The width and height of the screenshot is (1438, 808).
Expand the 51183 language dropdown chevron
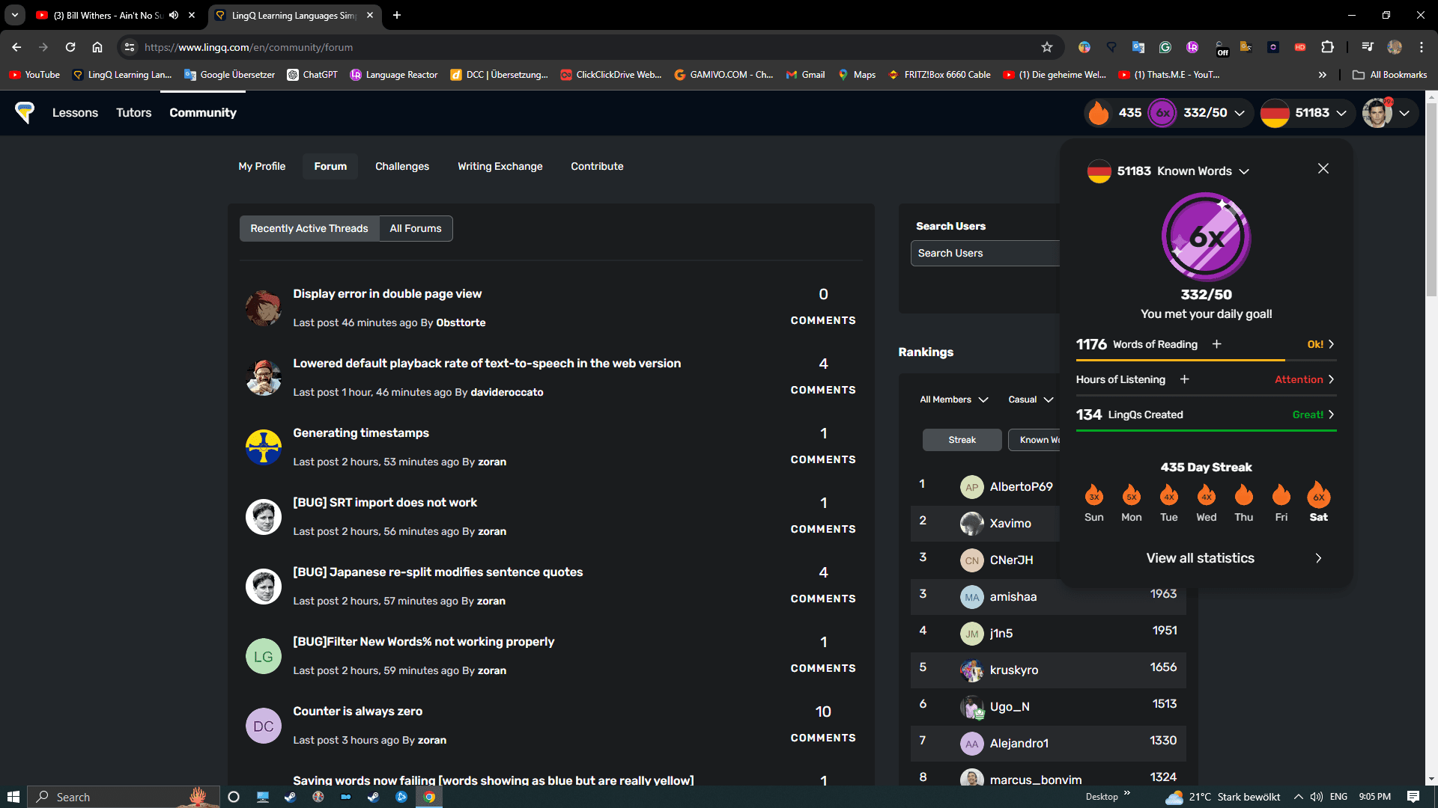point(1341,113)
